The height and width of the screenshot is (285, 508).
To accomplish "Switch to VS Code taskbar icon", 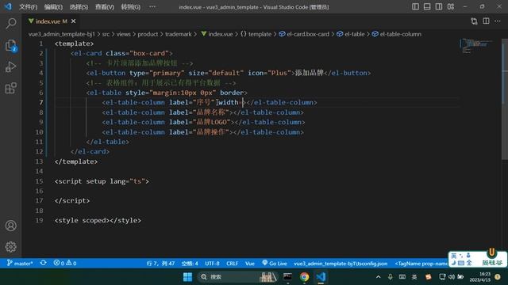I will coord(321,277).
